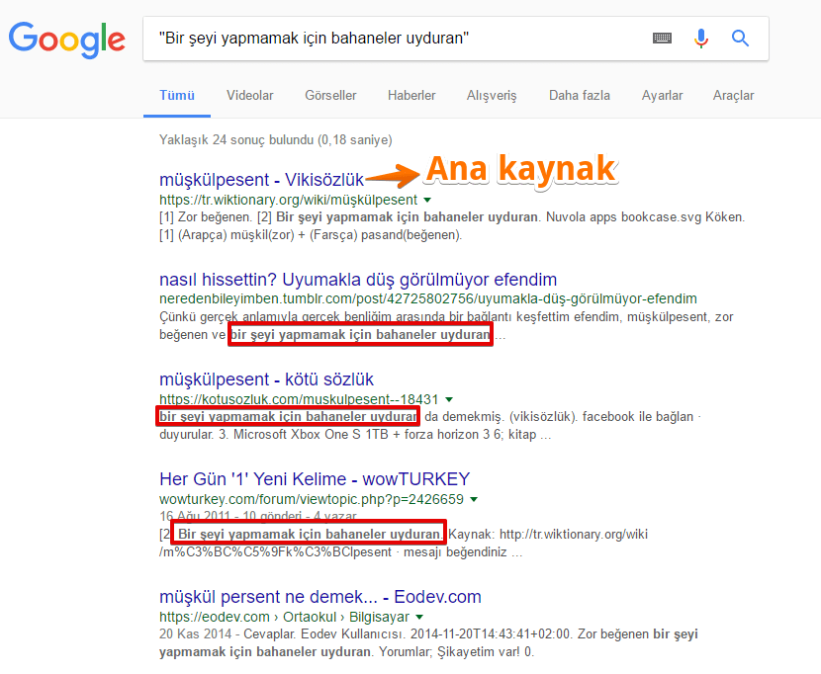821x674 pixels.
Task: Open the Araçlar menu
Action: [733, 96]
